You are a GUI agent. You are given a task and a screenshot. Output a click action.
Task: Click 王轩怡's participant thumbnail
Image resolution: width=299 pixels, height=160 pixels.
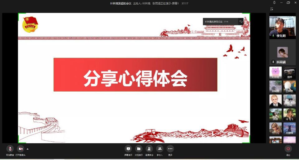click(x=289, y=87)
